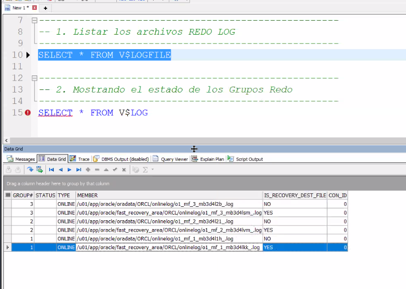Click the insert record plus icon

(x=88, y=170)
